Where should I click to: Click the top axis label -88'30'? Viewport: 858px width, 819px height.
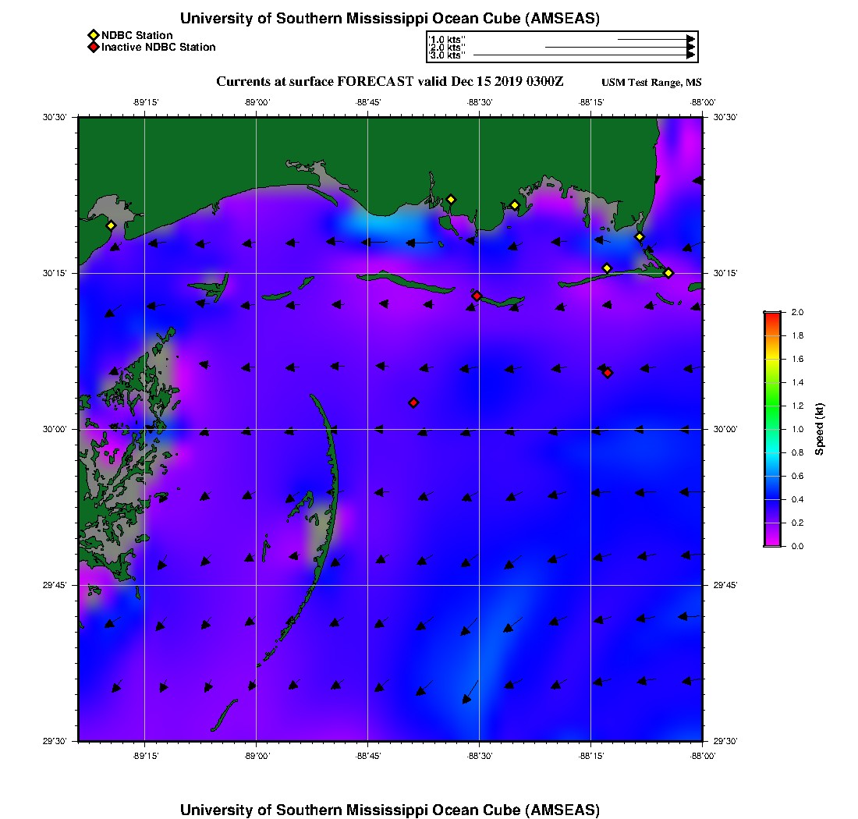point(480,102)
